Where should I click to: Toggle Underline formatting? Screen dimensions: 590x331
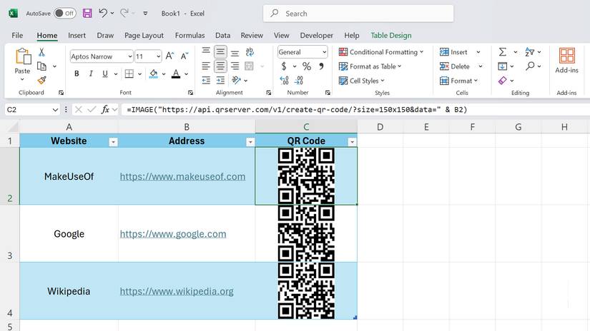pyautogui.click(x=105, y=73)
